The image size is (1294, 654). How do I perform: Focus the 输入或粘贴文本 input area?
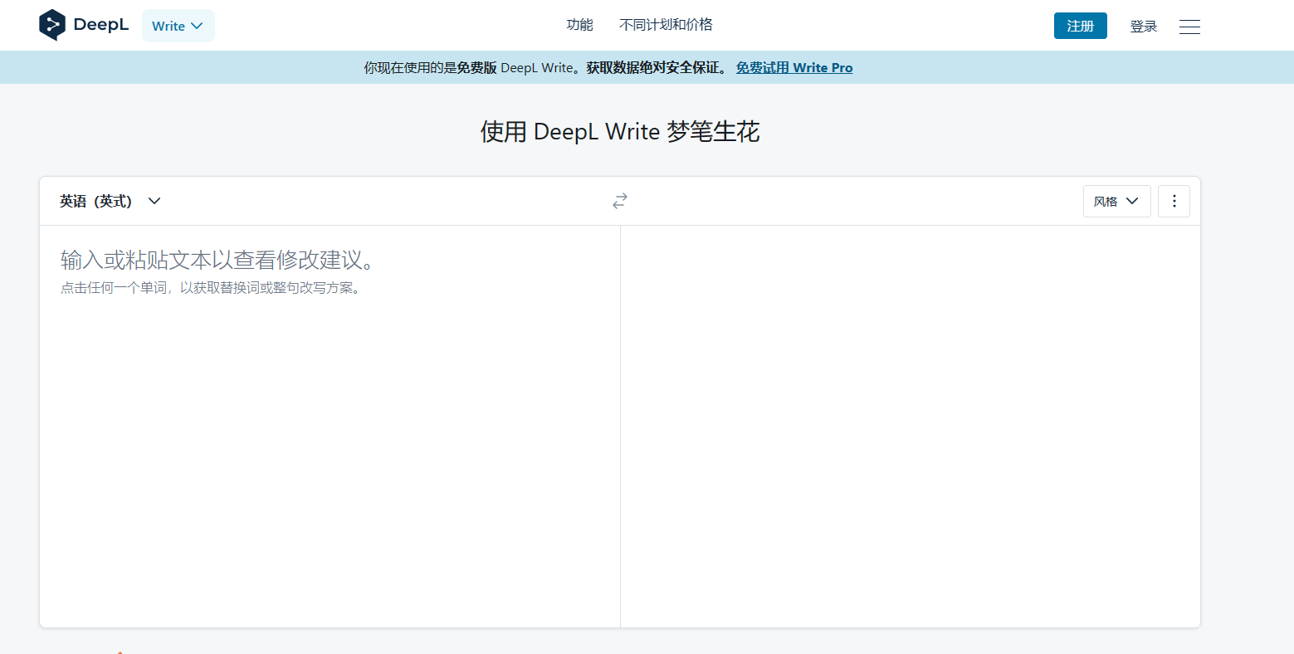click(x=330, y=415)
